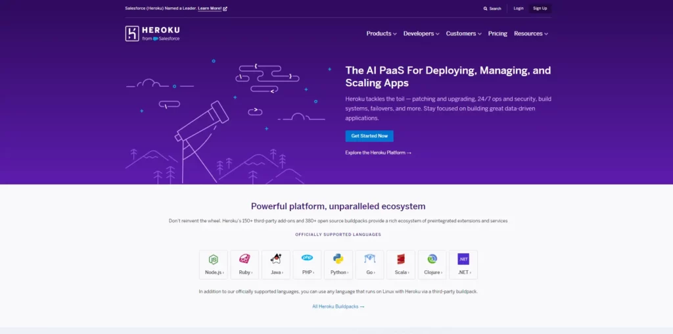The width and height of the screenshot is (673, 334).
Task: Click Get Started Now button
Action: (x=369, y=136)
